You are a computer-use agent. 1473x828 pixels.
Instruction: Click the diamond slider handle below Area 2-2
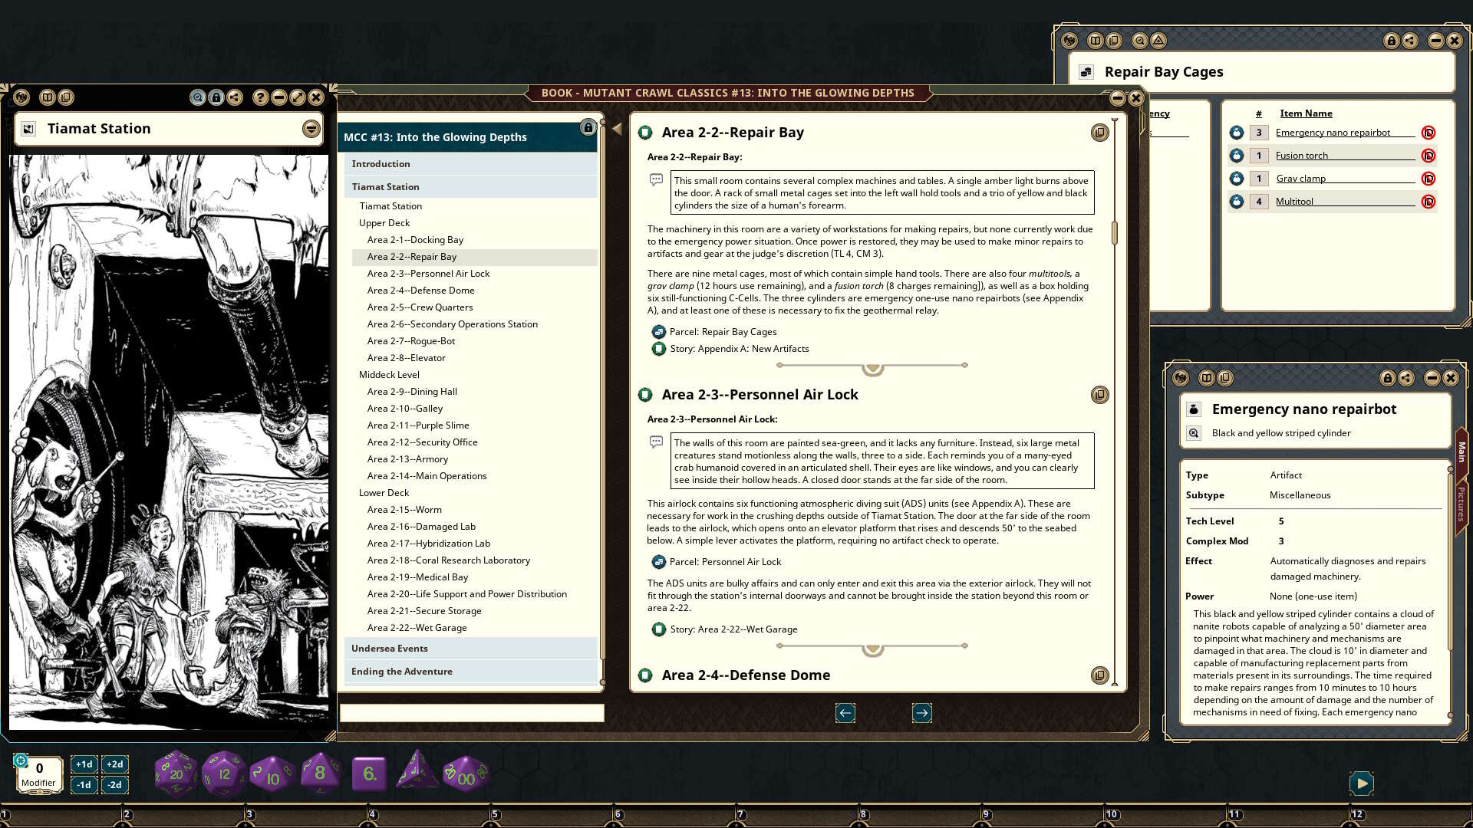click(x=872, y=367)
